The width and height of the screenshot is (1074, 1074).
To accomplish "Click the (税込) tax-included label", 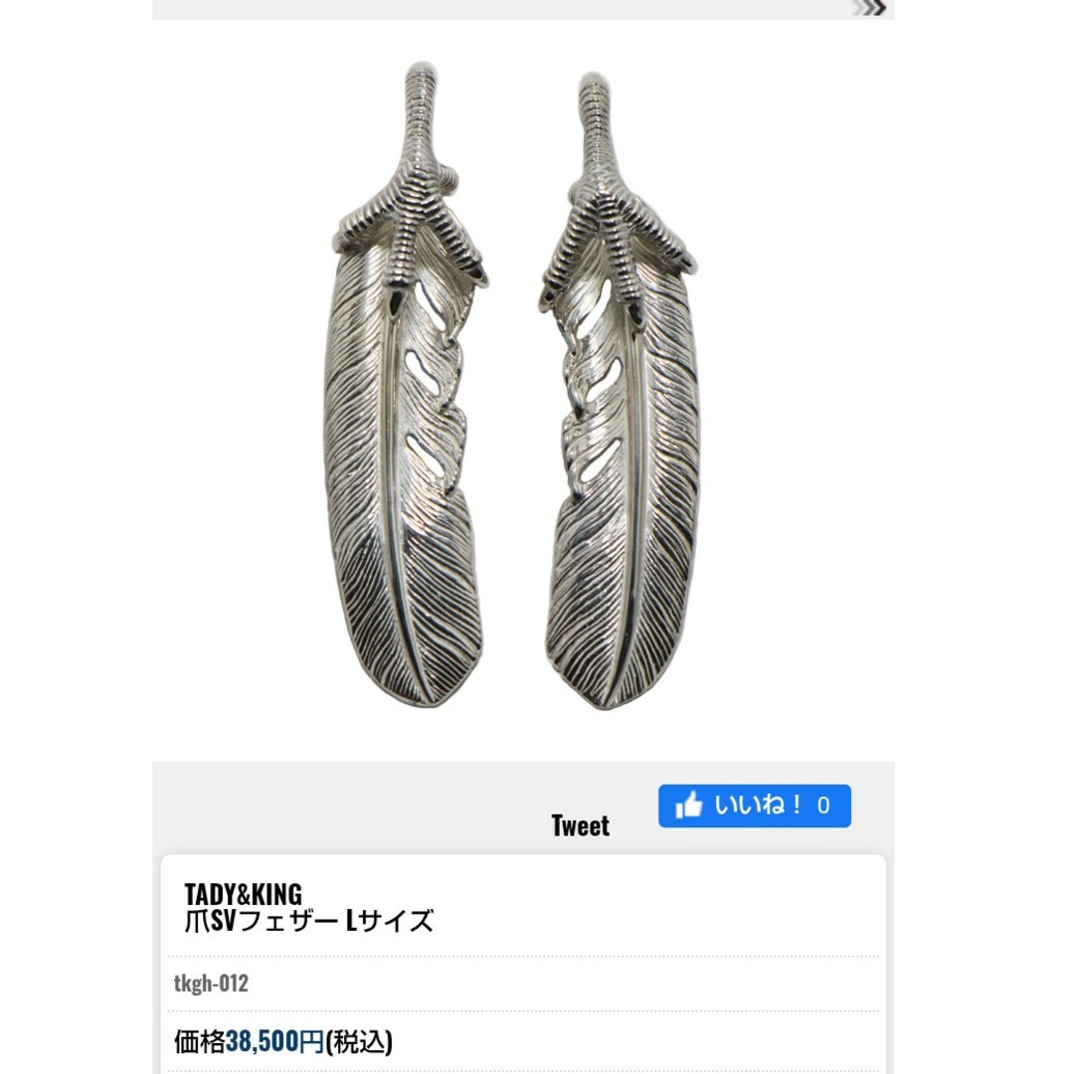I will (x=358, y=1042).
